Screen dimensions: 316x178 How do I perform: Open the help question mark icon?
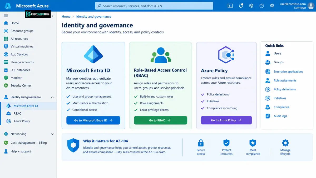pos(261,6)
